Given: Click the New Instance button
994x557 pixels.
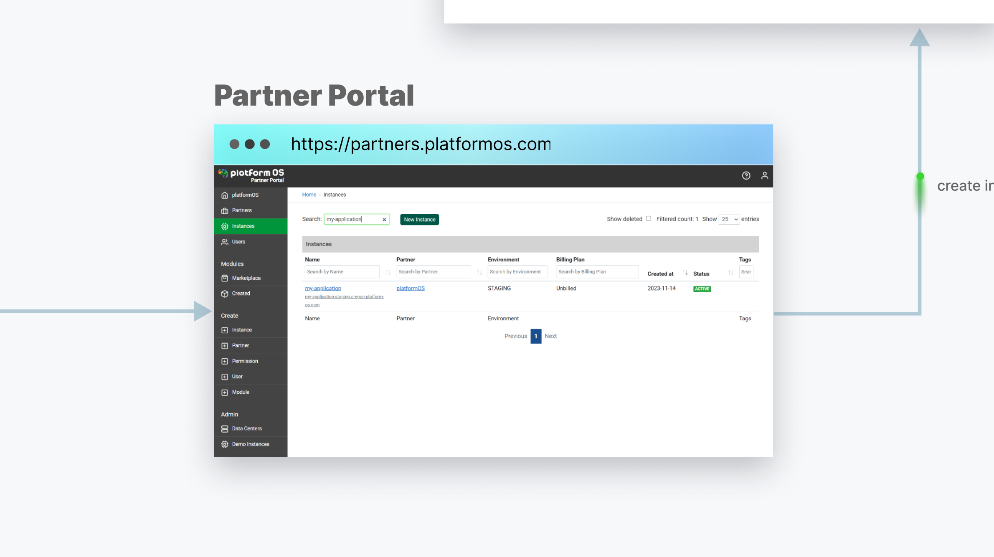Looking at the screenshot, I should tap(419, 219).
